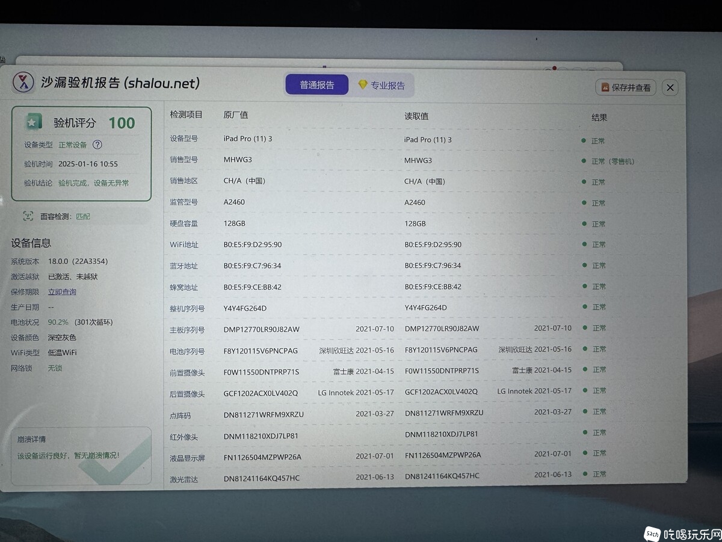Click the read 128GB capacity value
Image resolution: width=722 pixels, height=542 pixels.
coord(415,223)
